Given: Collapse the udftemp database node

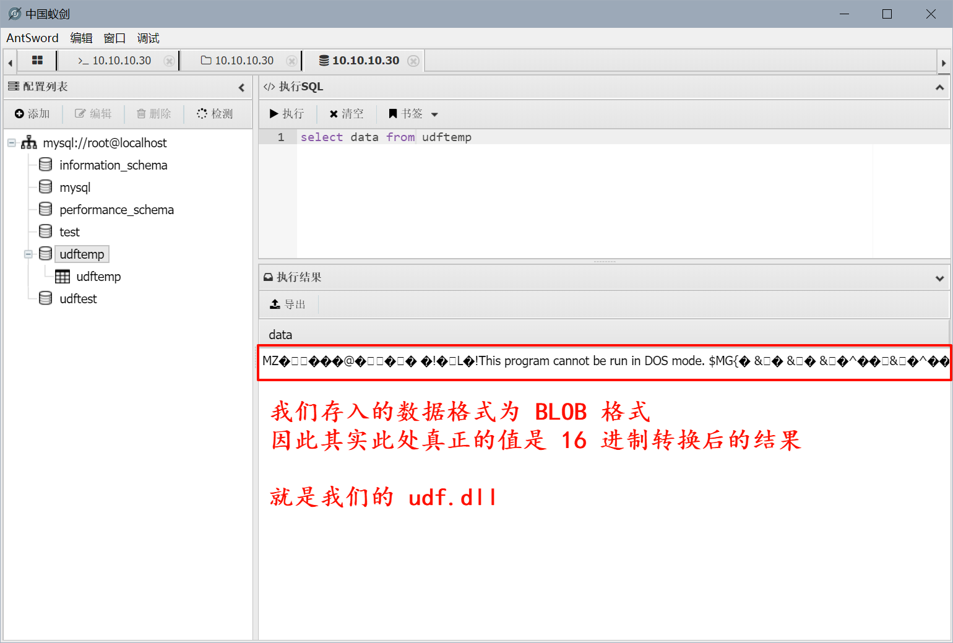Looking at the screenshot, I should pos(28,254).
